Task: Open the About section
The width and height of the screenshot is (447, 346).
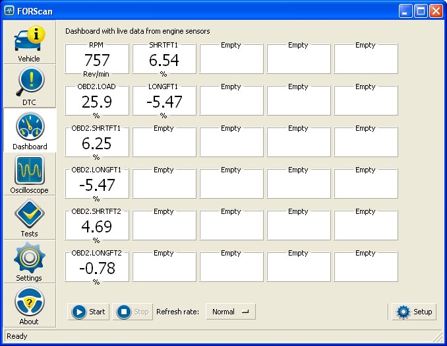Action: click(28, 305)
